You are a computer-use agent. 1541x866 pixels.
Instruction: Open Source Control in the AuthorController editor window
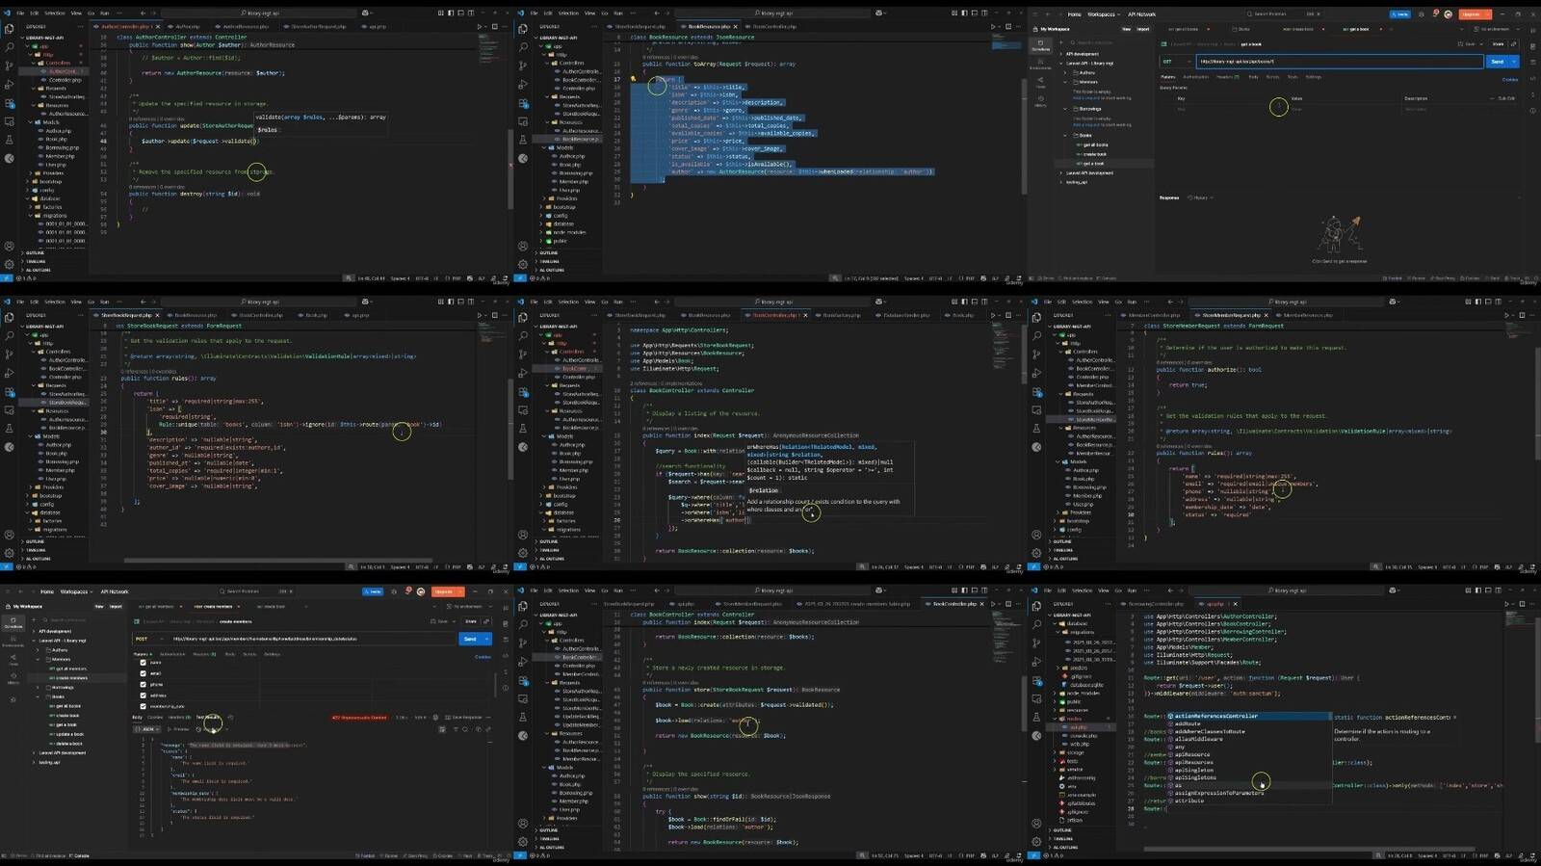9,65
